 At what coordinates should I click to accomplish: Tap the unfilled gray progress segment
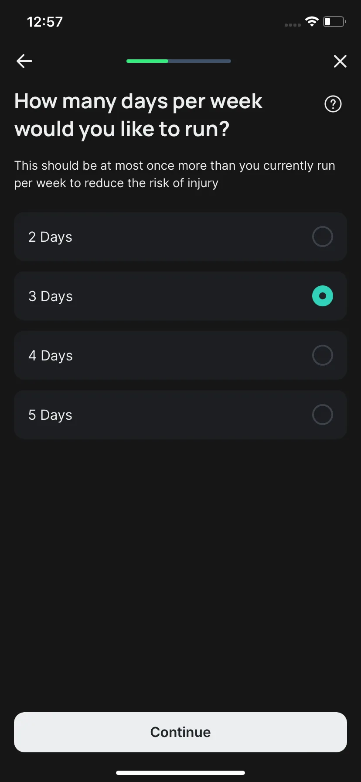200,61
